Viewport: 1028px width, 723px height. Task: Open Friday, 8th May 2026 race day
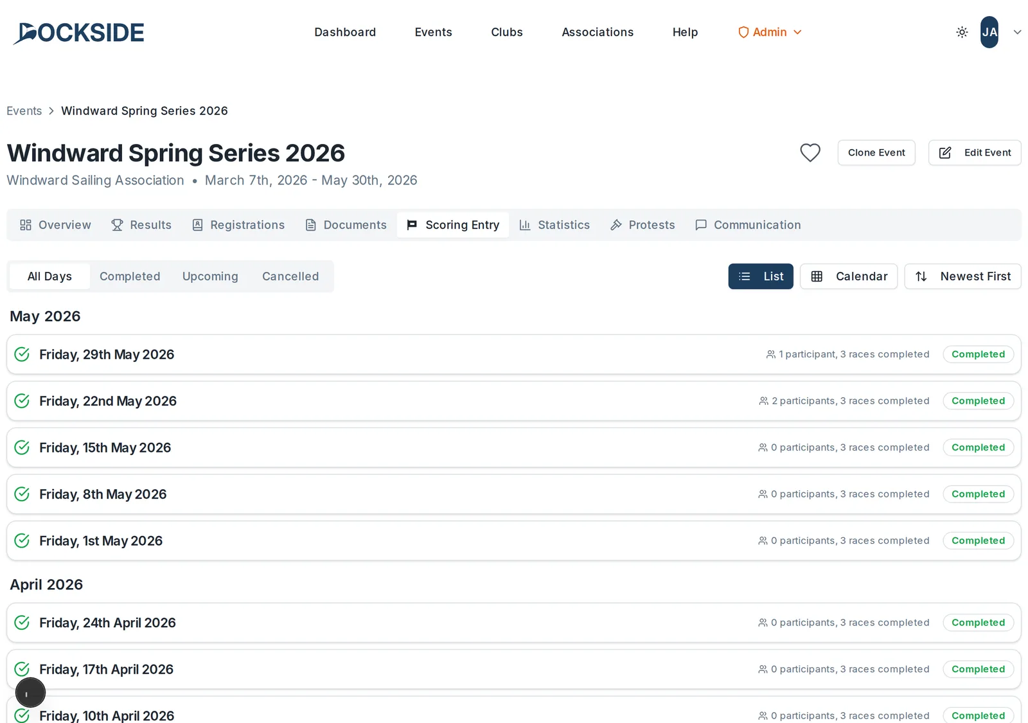514,494
